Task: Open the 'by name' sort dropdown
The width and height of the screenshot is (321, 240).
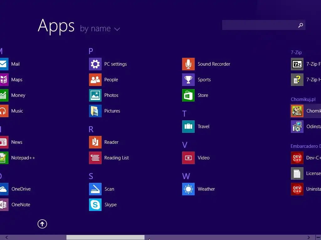Action: pos(100,28)
